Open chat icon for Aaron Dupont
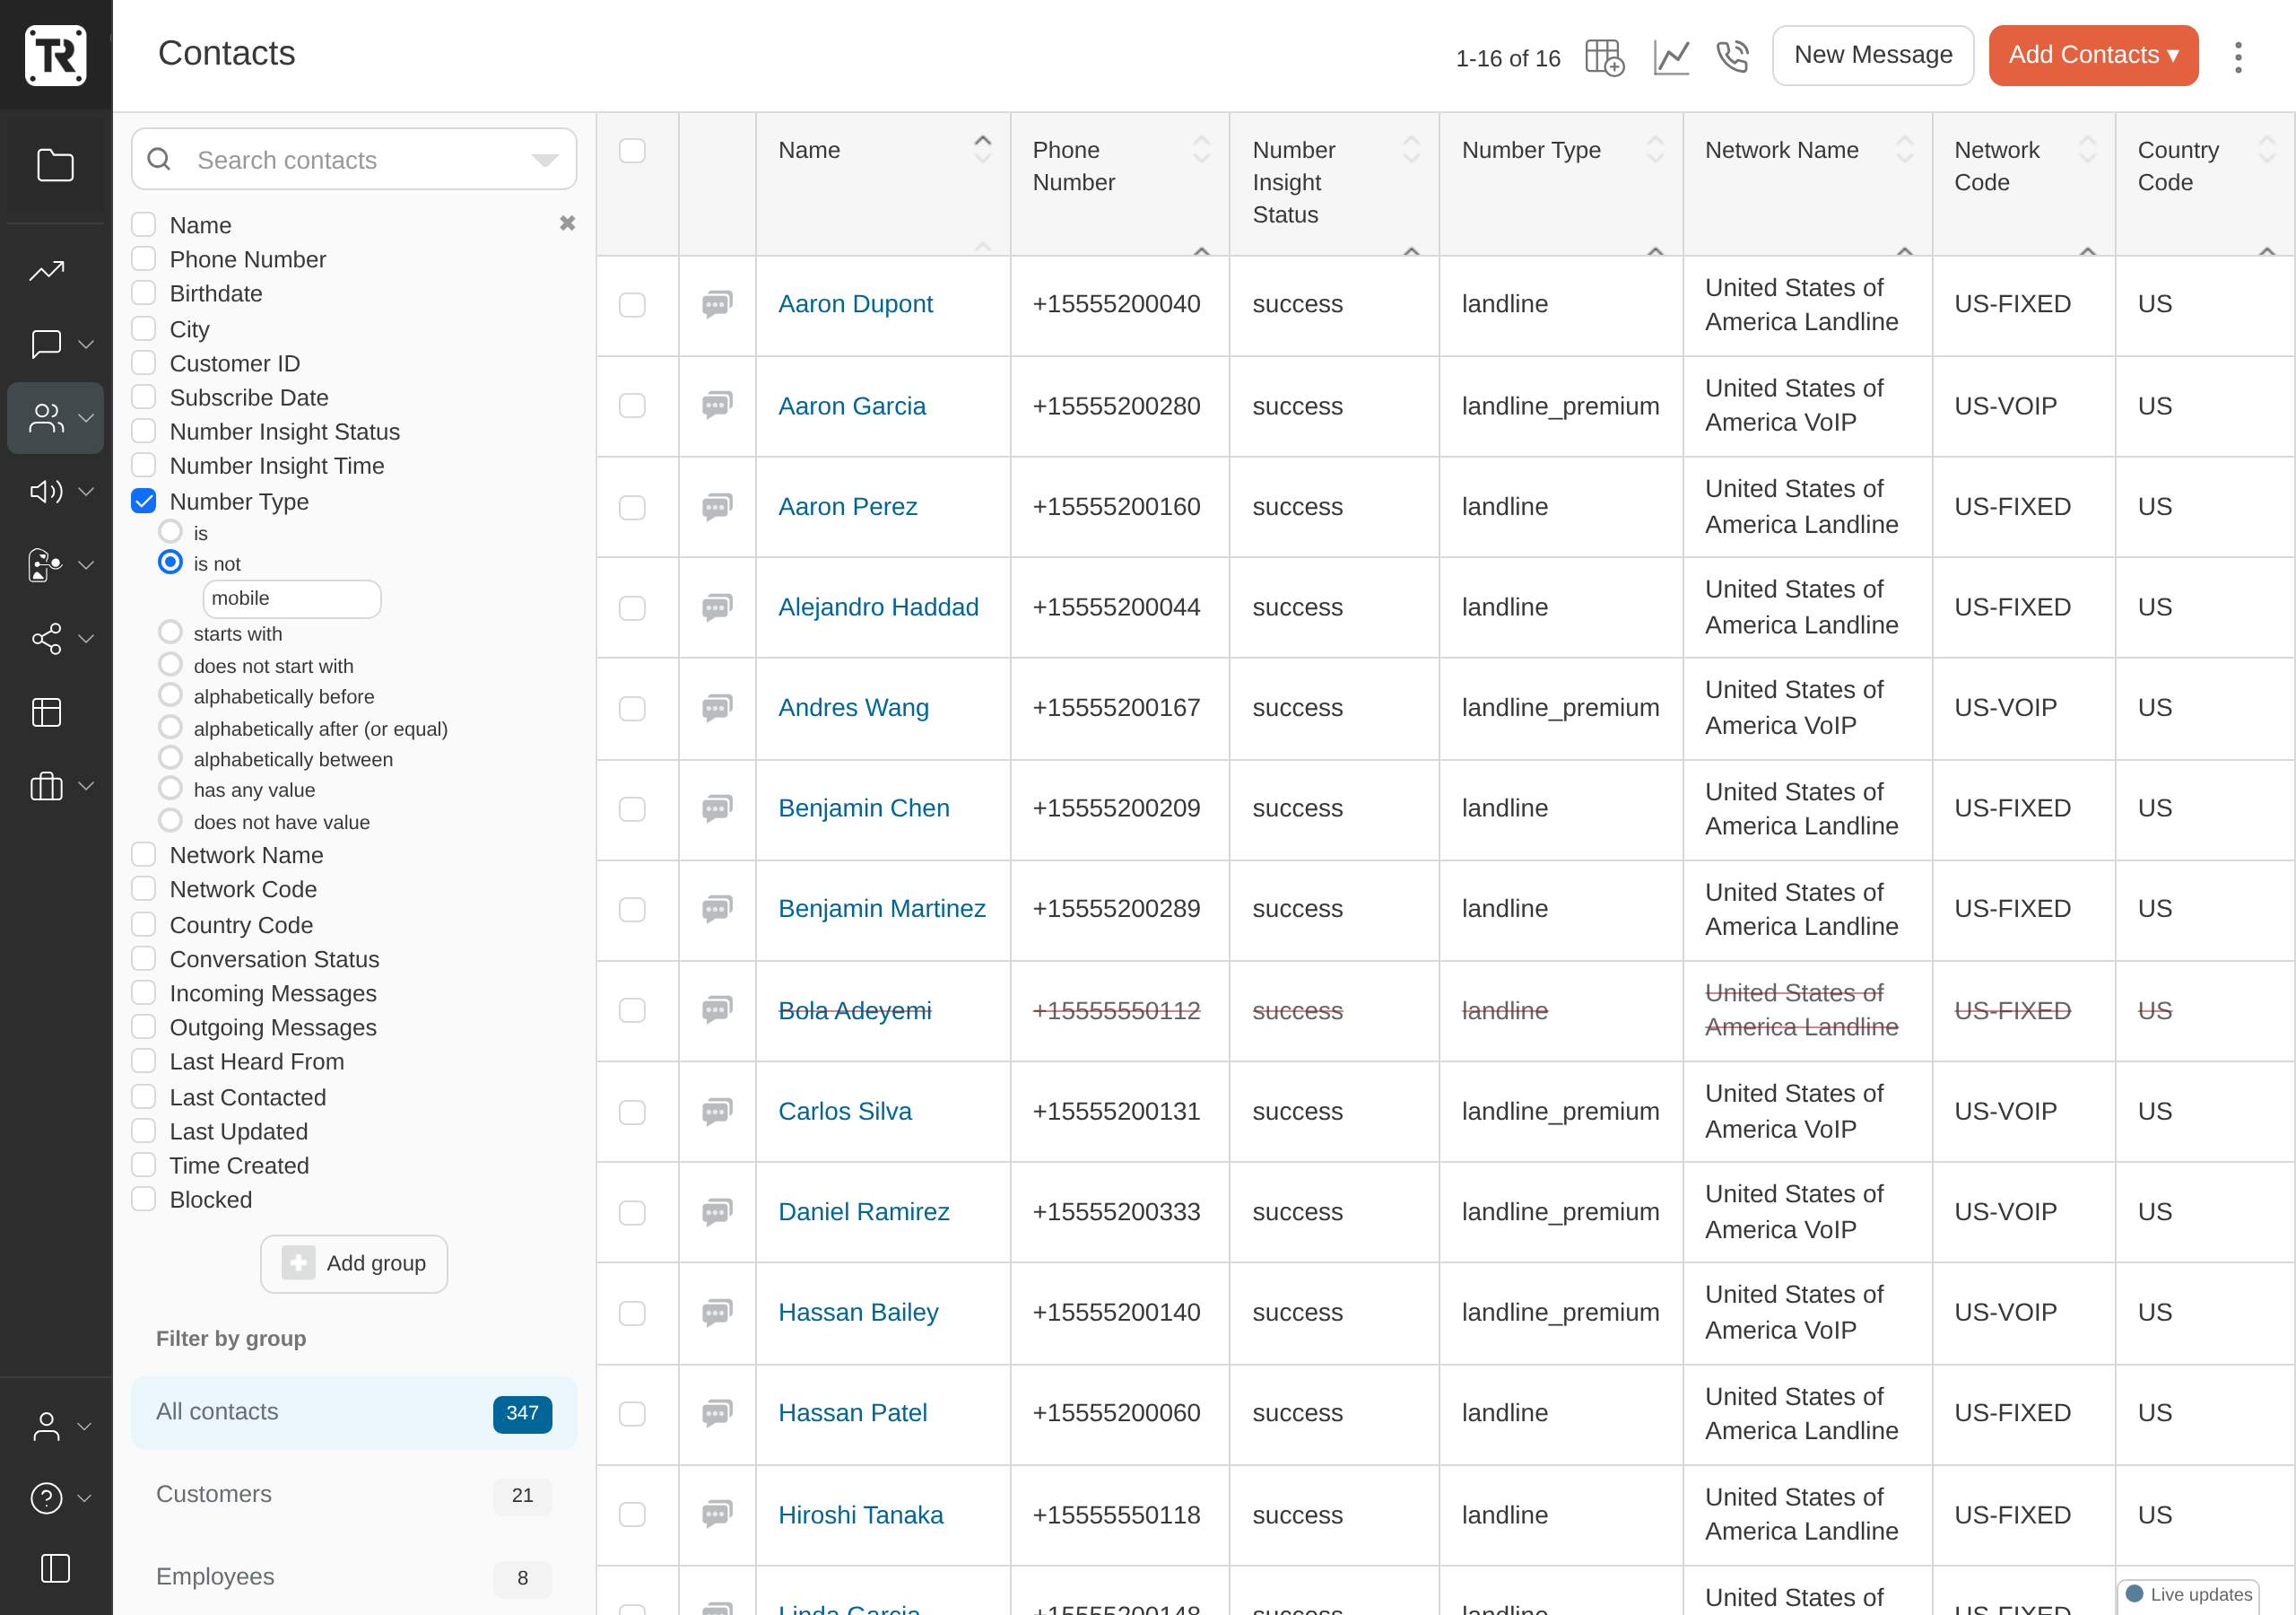2296x1615 pixels. click(x=717, y=304)
